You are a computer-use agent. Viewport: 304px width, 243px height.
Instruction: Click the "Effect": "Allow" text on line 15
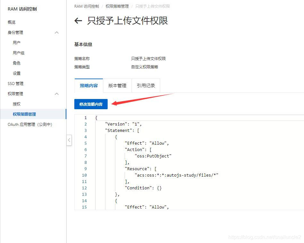(x=147, y=207)
